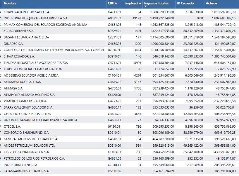The width and height of the screenshot is (239, 176).
Task: Click total income 1.122.317.933,00
Action: click(x=162, y=31)
